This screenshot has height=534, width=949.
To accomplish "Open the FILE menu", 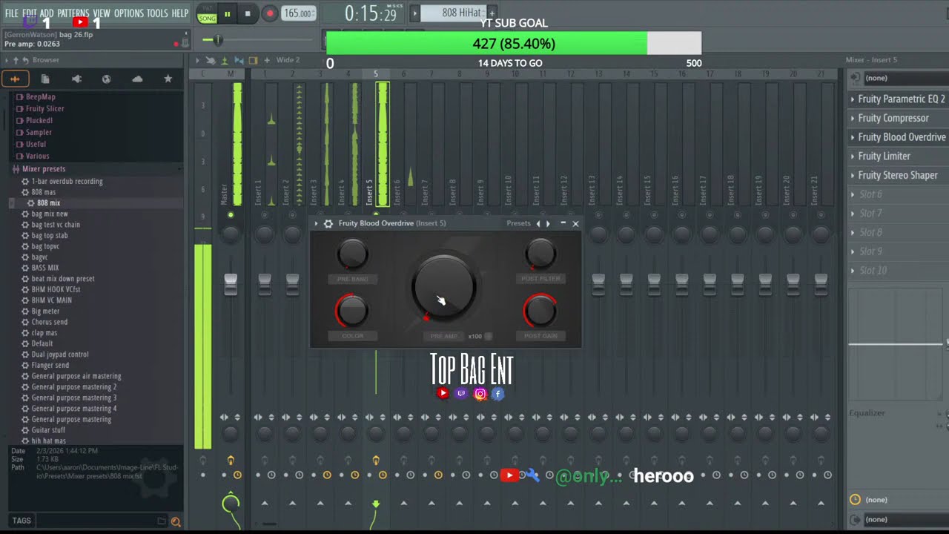I will coord(12,13).
